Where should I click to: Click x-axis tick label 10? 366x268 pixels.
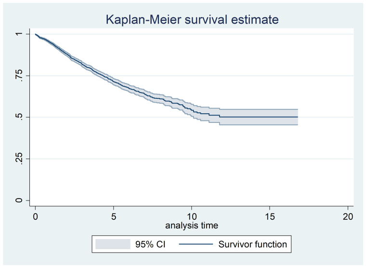(192, 217)
